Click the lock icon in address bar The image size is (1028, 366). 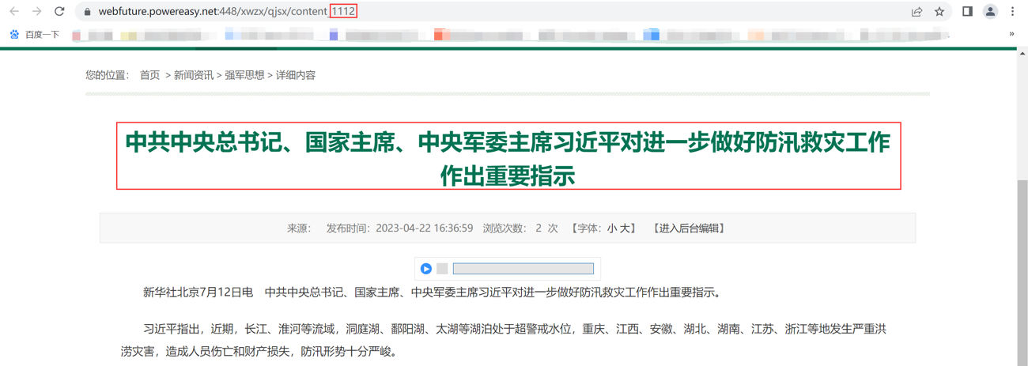(87, 12)
